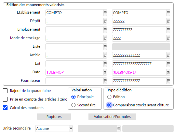
Task: Select Secondaire valorisation radio option
Action: point(73,105)
